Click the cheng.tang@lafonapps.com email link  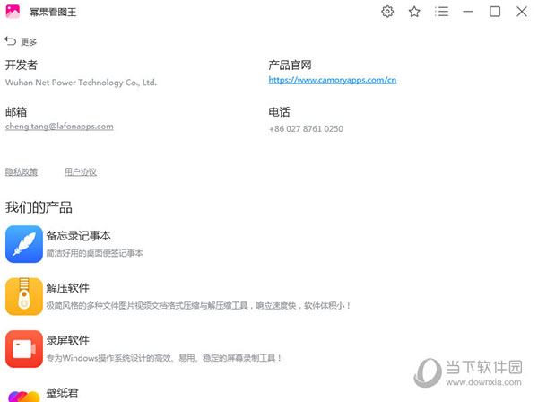pyautogui.click(x=59, y=127)
